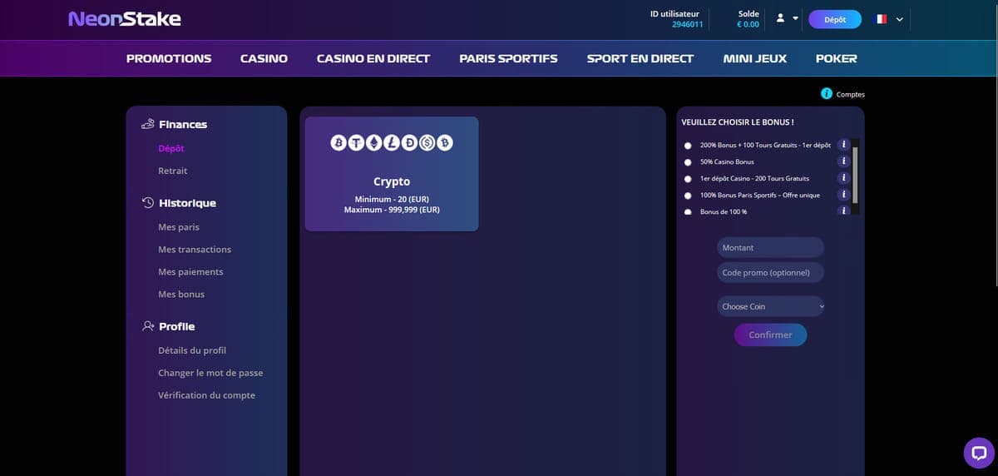Select the 200% Bonus + 100 Tours Gratuits radio
This screenshot has width=998, height=476.
tap(688, 146)
